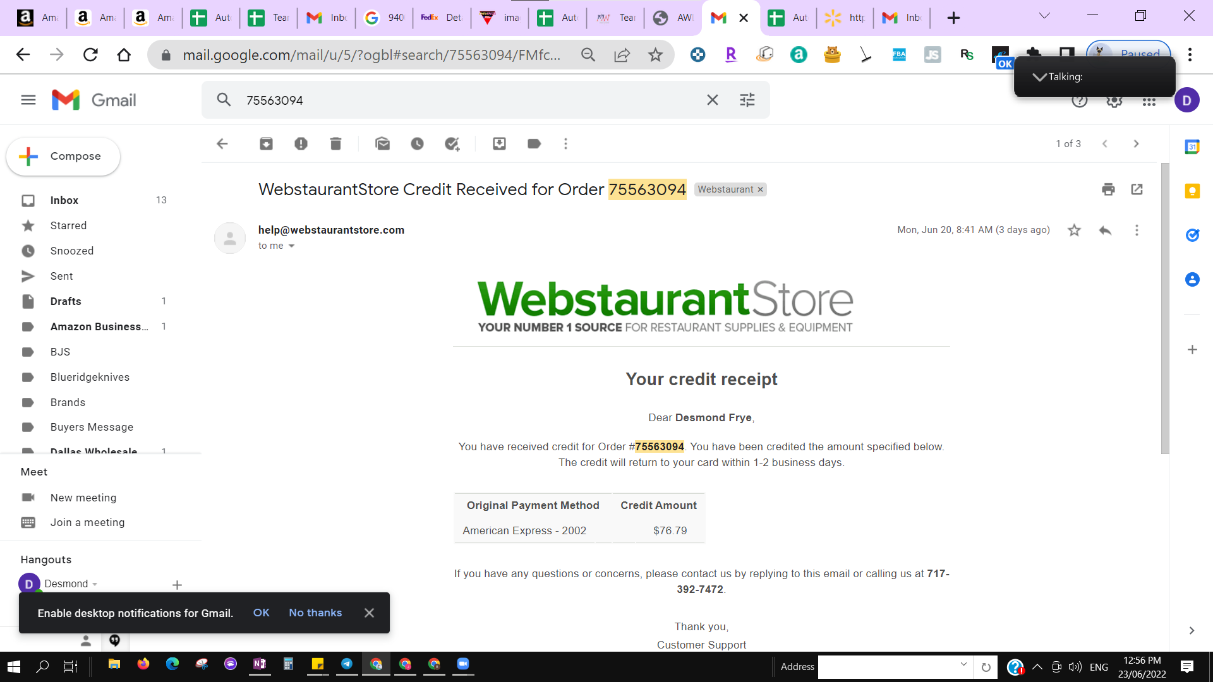
Task: Delete the email using the trash icon
Action: pos(335,144)
